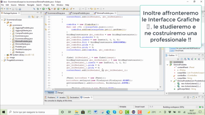Viewport: 205px width, 115px height.
Task: Open Microsoft Edge from taskbar
Action: [x=108, y=112]
